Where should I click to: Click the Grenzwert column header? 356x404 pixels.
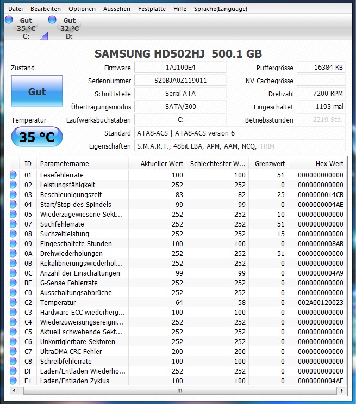click(x=268, y=163)
